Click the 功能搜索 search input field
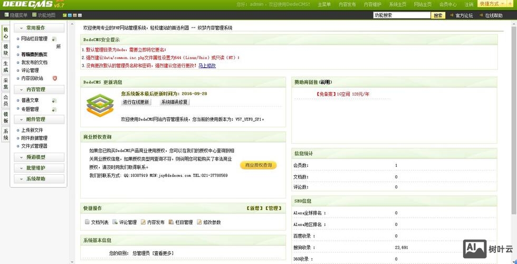Image resolution: width=517 pixels, height=264 pixels. click(x=401, y=15)
